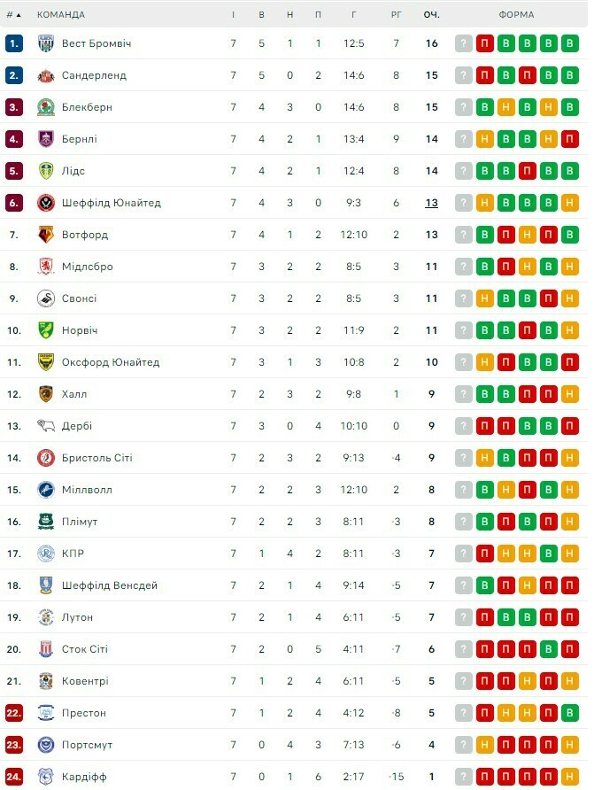The width and height of the screenshot is (594, 790).
Task: Click the Cardiff club crest icon
Action: pos(46,777)
